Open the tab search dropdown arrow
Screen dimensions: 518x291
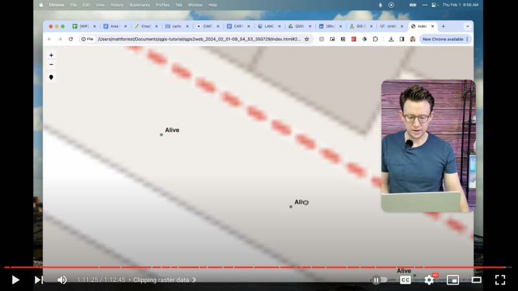coord(467,27)
